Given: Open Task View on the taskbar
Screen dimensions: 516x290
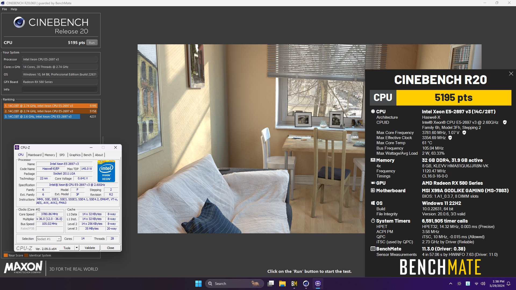Looking at the screenshot, I should [x=271, y=284].
